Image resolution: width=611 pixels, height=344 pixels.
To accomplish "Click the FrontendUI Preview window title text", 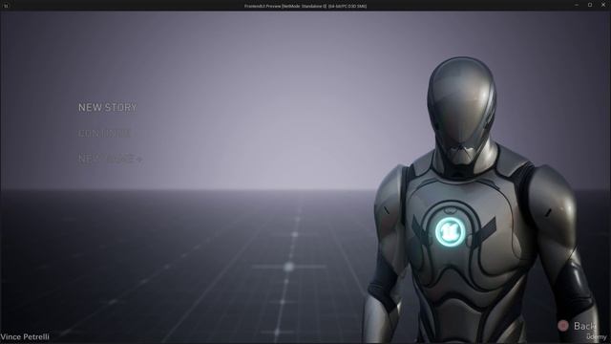I will 305,6.
